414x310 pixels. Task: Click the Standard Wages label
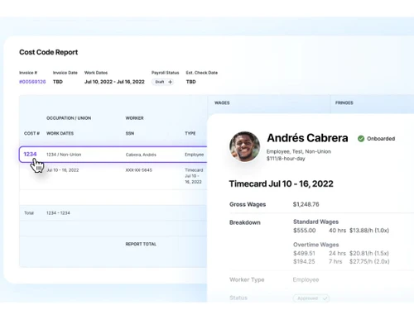tap(315, 222)
